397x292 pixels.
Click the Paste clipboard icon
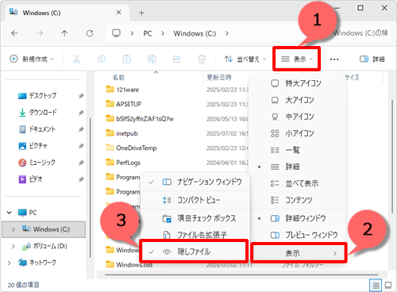tap(126, 59)
